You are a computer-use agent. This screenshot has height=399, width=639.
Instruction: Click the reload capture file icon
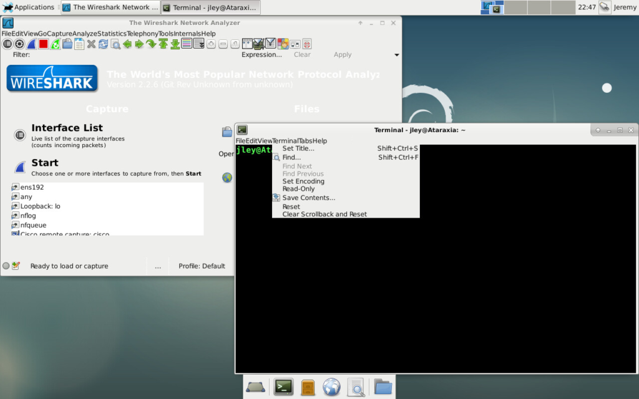pos(103,44)
